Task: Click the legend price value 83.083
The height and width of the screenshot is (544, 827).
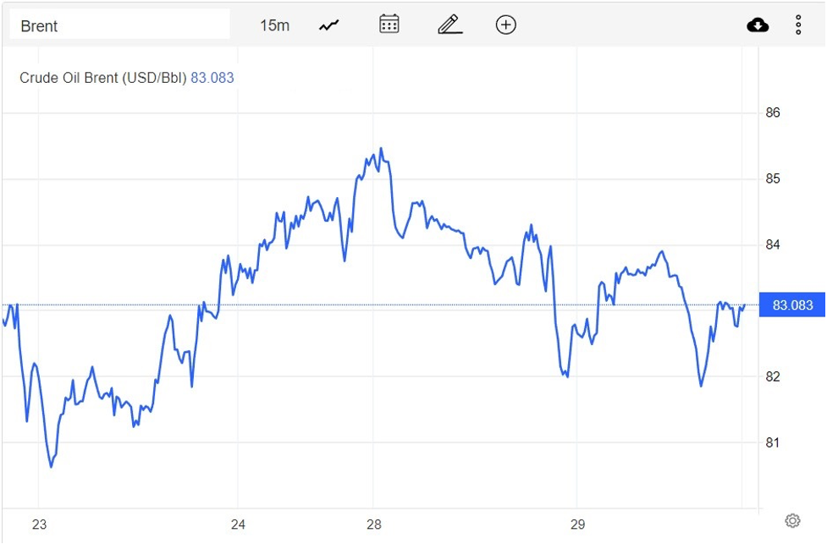Action: (212, 78)
